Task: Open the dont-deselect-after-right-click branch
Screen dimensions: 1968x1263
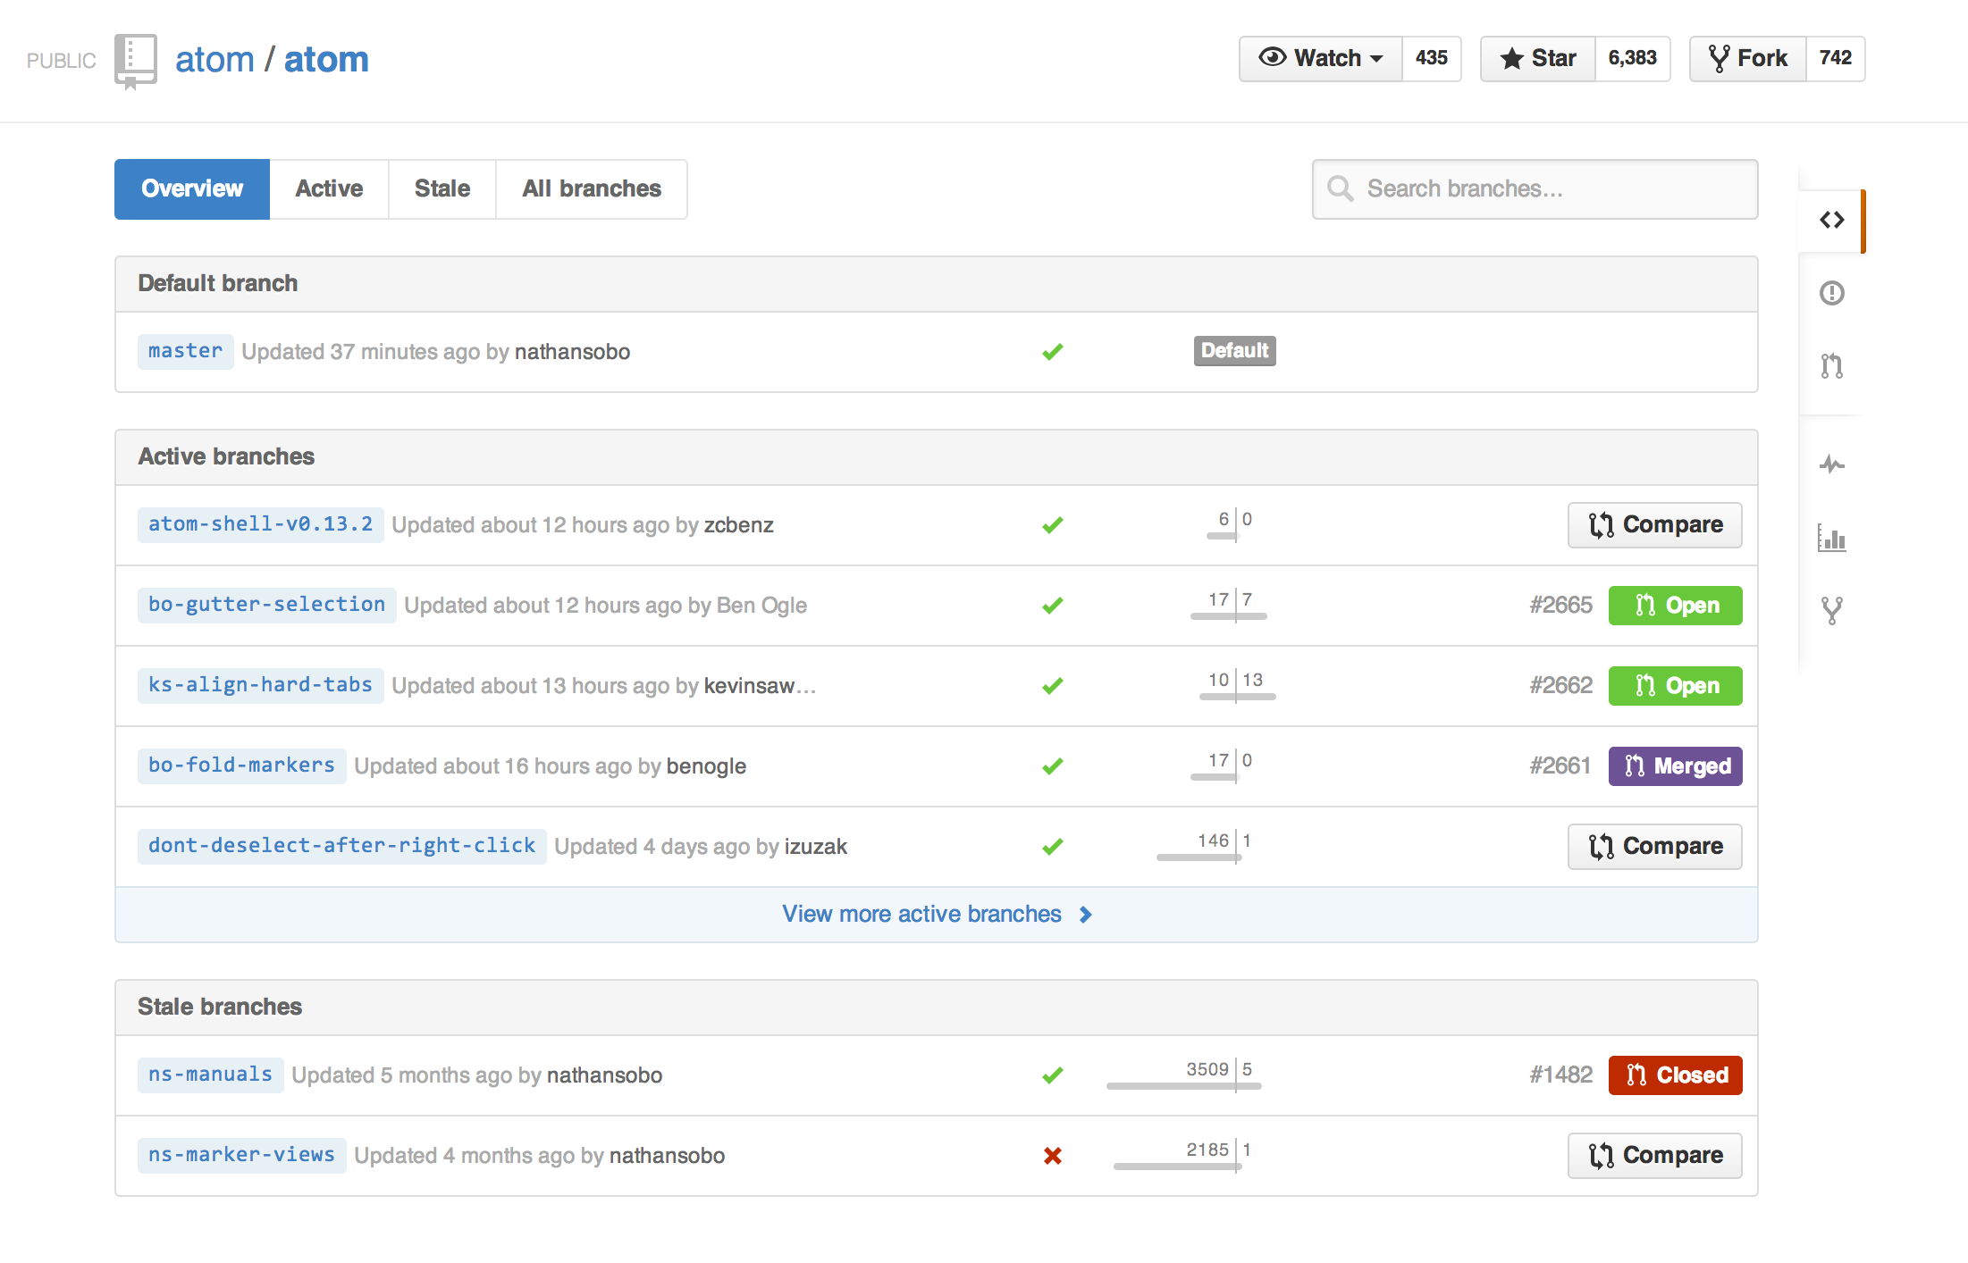Action: pyautogui.click(x=341, y=847)
